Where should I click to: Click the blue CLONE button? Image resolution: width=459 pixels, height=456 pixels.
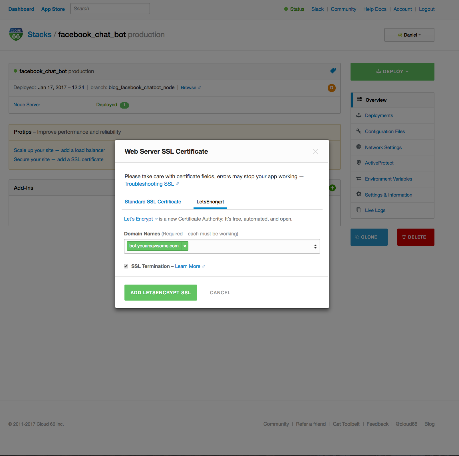point(369,237)
